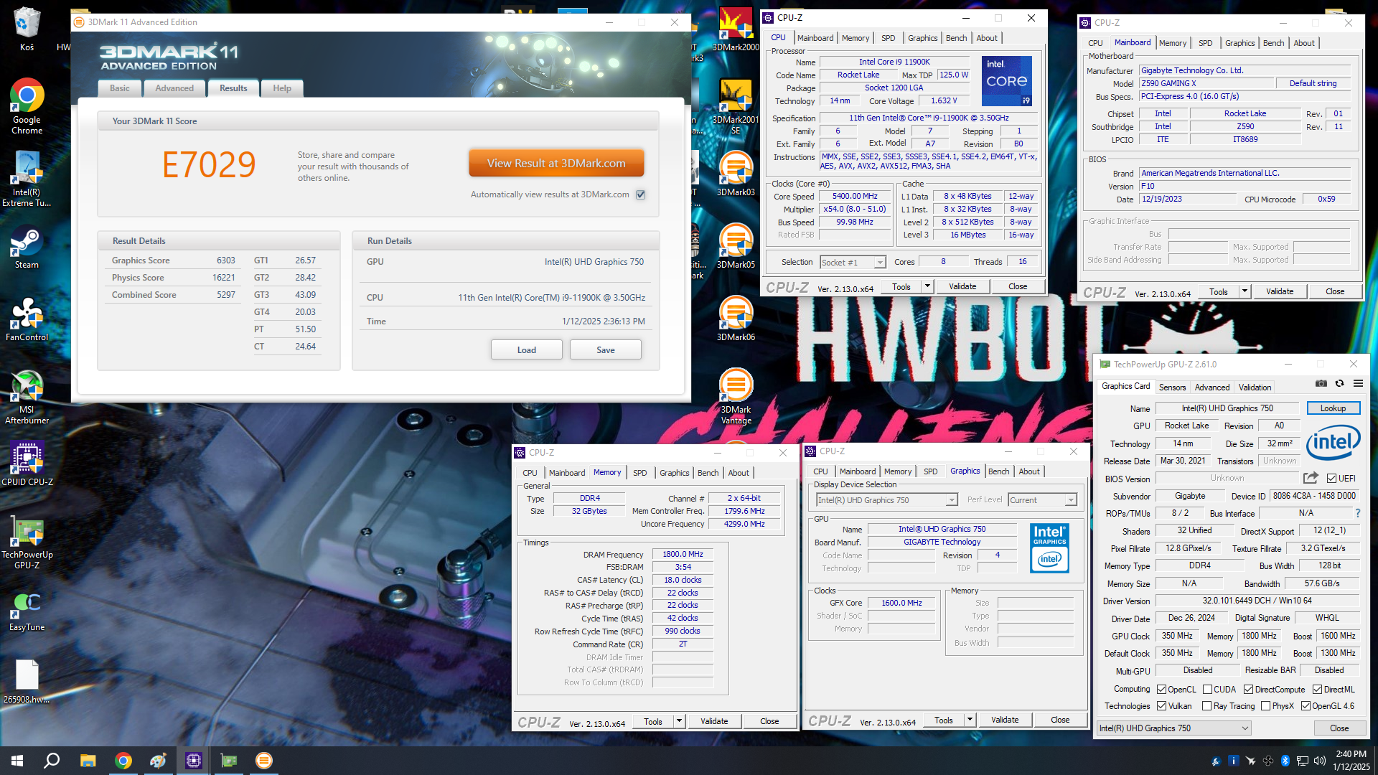Viewport: 1378px width, 775px height.
Task: Toggle UEFI checkbox in GPU-Z
Action: point(1331,479)
